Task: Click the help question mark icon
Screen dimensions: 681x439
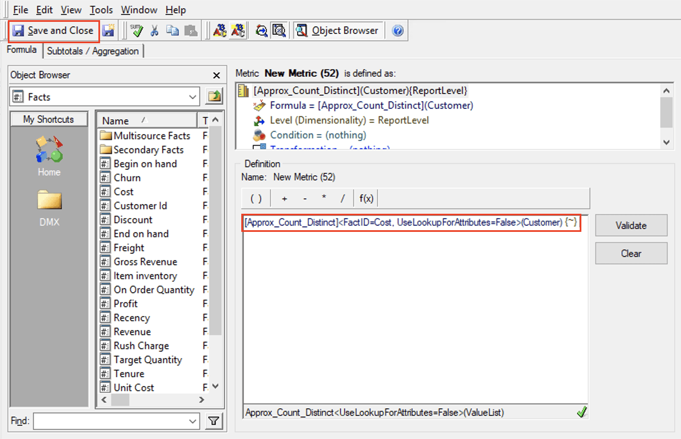Action: point(397,31)
